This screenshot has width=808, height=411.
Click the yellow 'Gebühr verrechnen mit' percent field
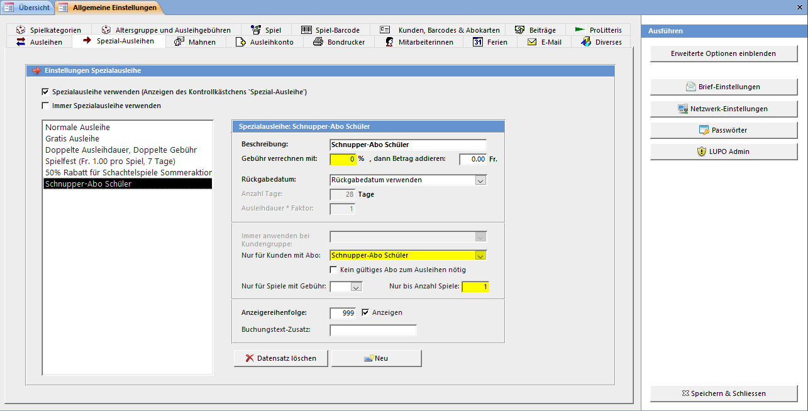343,160
